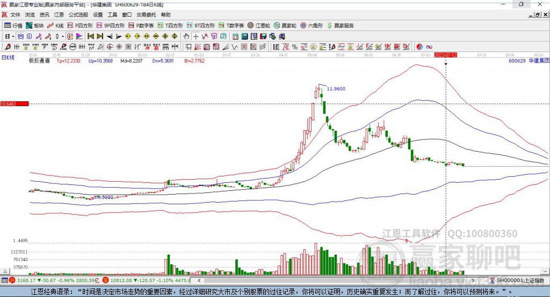Select the percent symbol tool
Screen dimensions: 550x297
coord(295,47)
